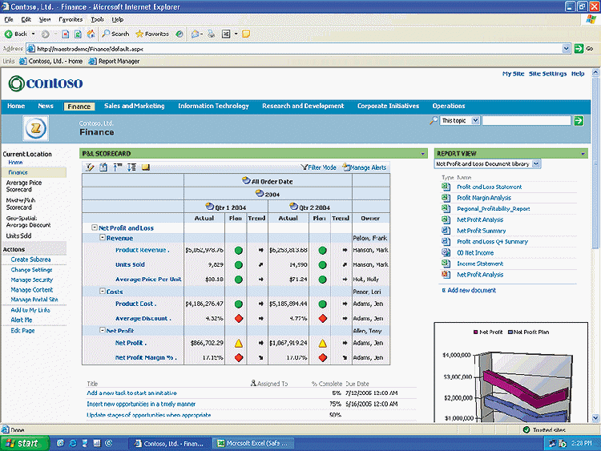
Task: Switch to the Operations navigation tab
Action: coord(449,106)
